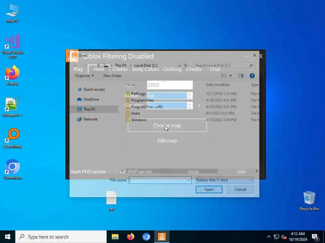Expand the address bar history dropdown

tap(179, 65)
